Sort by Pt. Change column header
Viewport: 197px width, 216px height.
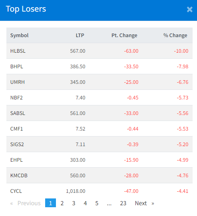tap(124, 36)
